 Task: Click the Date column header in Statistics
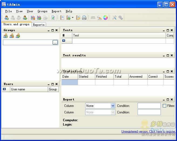[x=70, y=77]
